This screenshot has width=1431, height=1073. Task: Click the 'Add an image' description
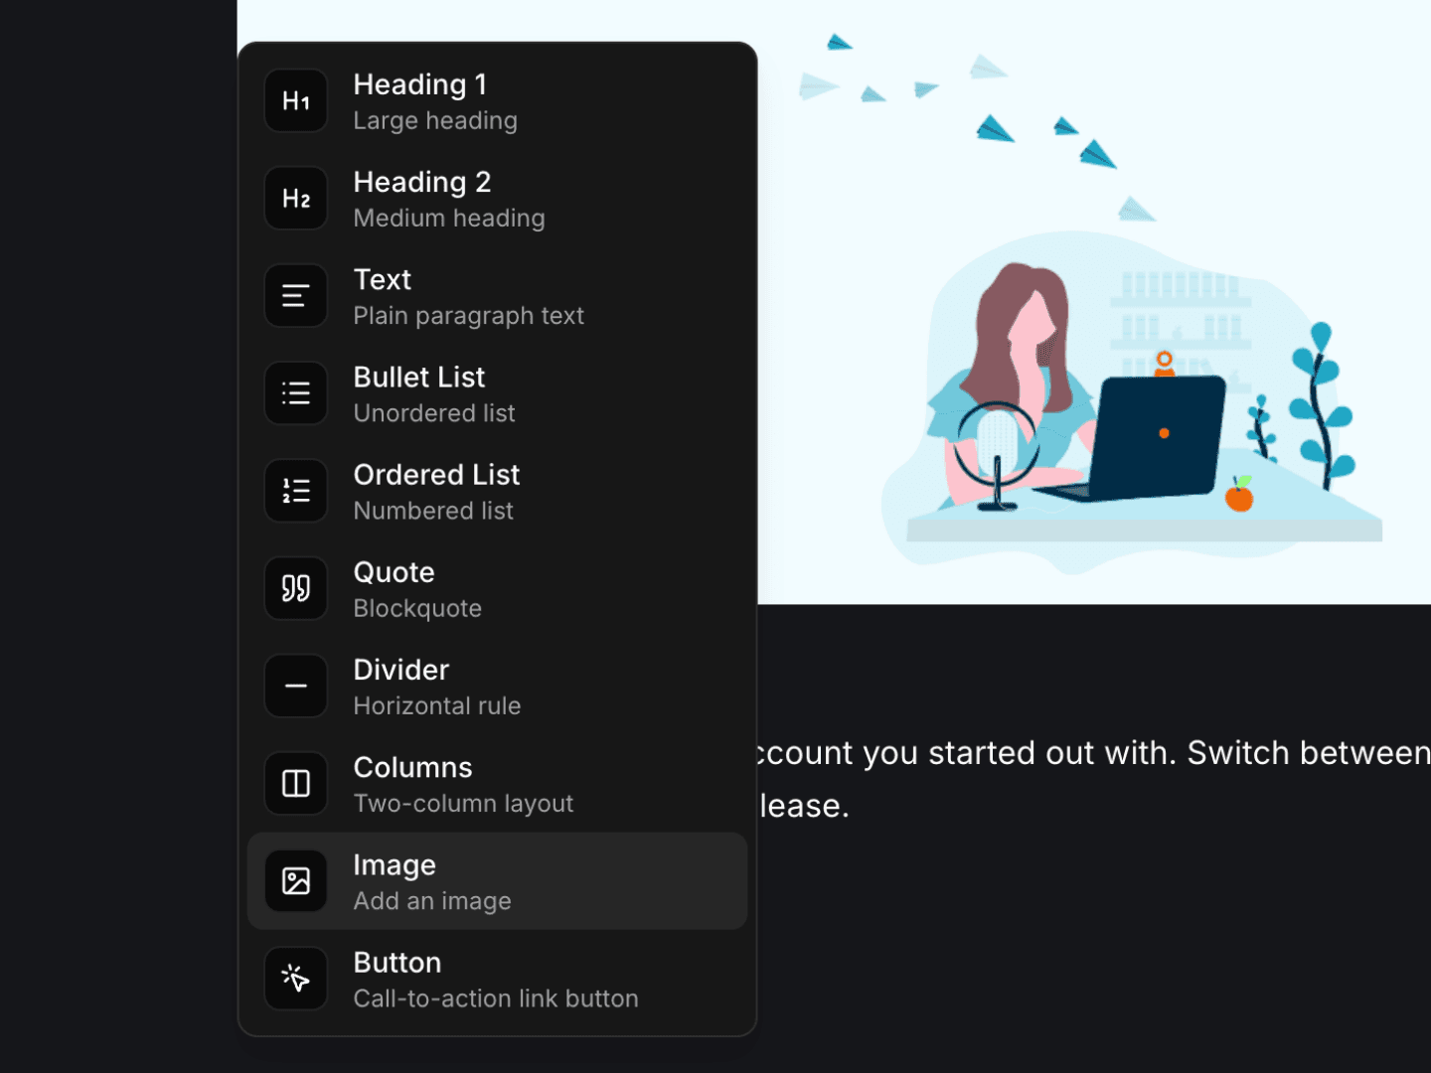point(432,901)
